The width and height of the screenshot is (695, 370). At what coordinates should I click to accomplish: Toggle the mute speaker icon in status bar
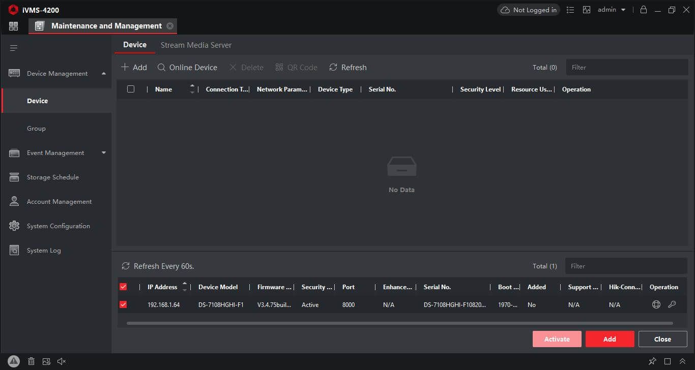click(x=62, y=361)
